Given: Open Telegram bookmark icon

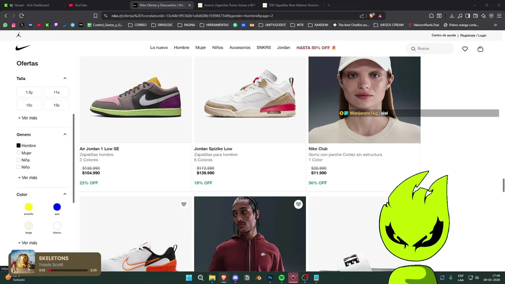Looking at the screenshot, I should [x=73, y=25].
